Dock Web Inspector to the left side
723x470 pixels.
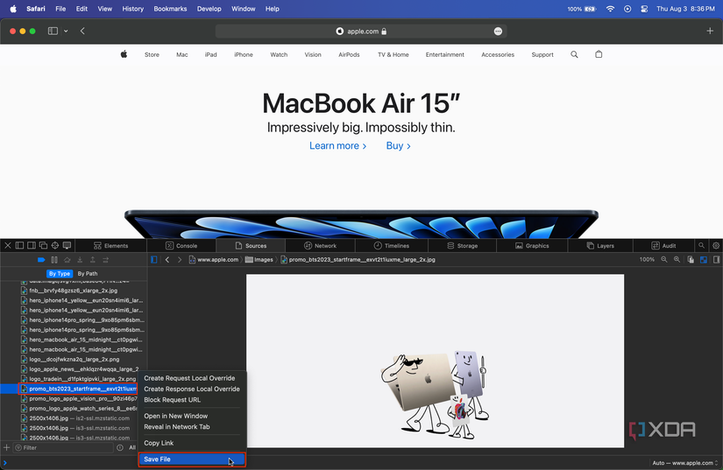tap(19, 245)
